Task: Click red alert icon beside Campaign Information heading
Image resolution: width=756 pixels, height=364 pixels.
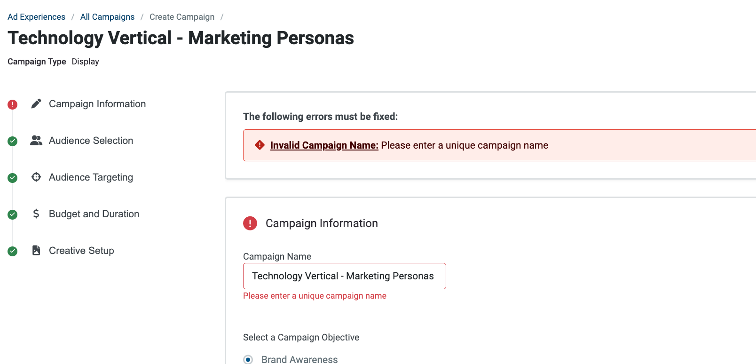Action: point(250,223)
